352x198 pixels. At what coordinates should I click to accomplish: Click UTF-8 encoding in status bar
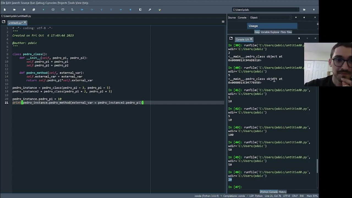(x=286, y=196)
